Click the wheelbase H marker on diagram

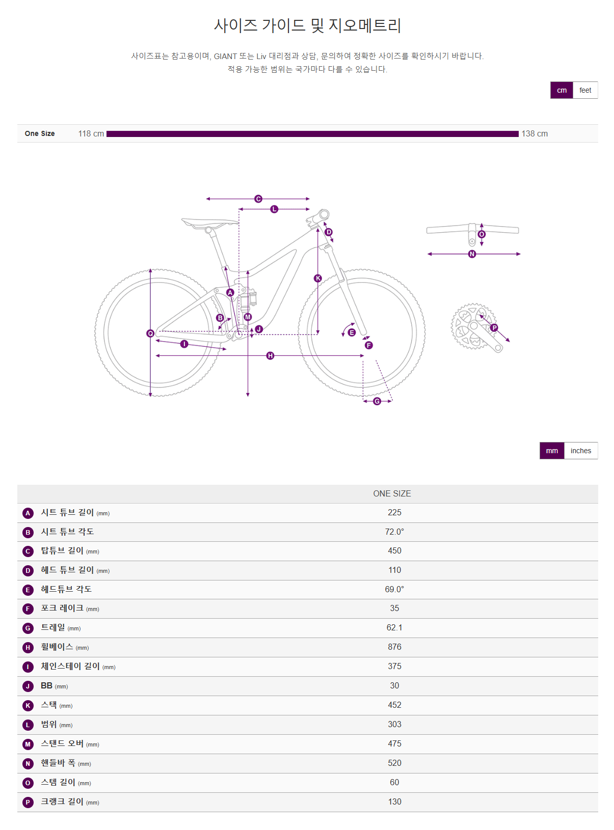(270, 355)
